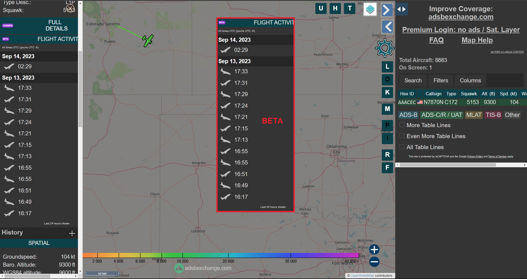Enable Even More Table Lines checkbox
Screen dimensions: 527x279
click(402, 136)
